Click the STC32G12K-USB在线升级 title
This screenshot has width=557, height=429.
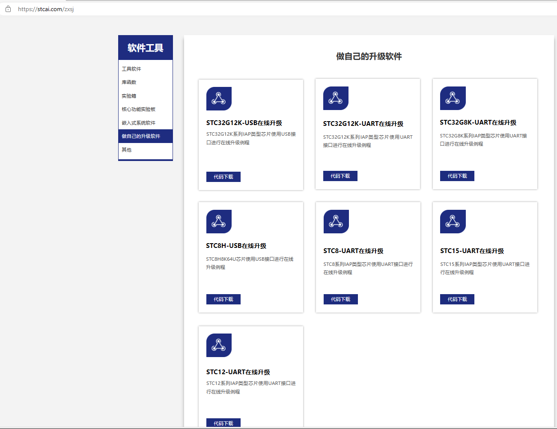[x=244, y=123]
